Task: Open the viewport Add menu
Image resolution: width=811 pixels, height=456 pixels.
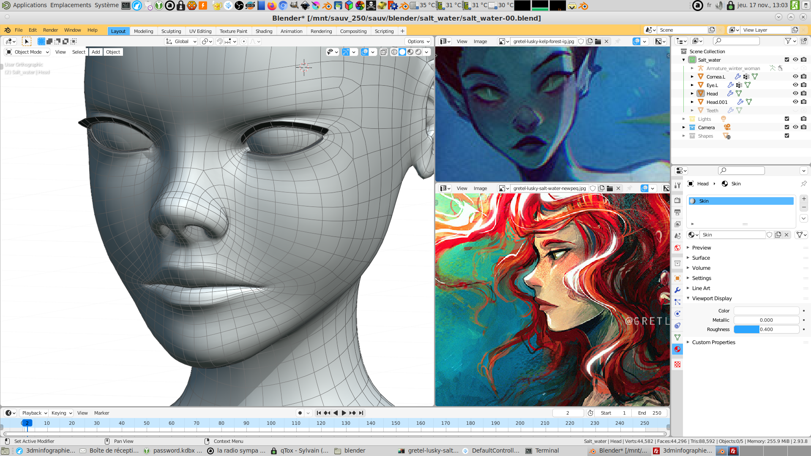Action: pyautogui.click(x=96, y=52)
